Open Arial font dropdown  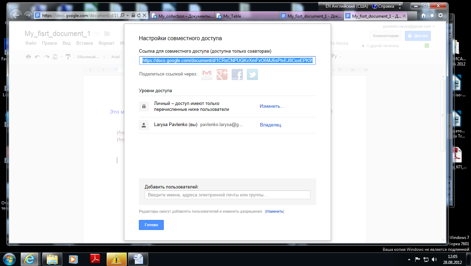(116, 57)
